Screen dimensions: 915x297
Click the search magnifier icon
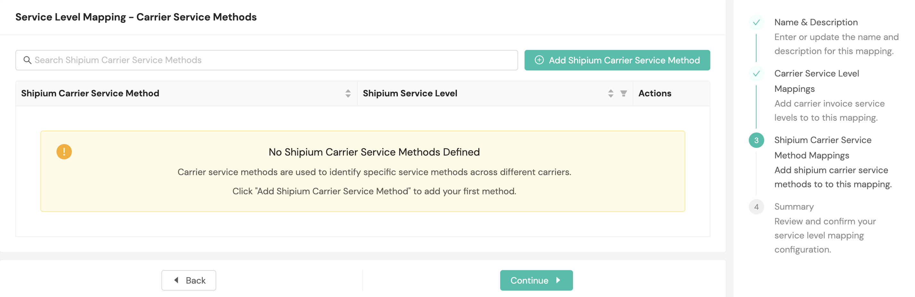click(x=27, y=60)
